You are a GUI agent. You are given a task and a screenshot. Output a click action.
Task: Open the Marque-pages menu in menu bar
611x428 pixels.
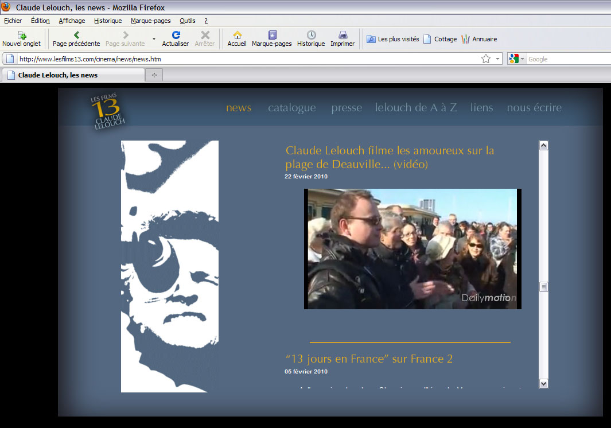[151, 21]
